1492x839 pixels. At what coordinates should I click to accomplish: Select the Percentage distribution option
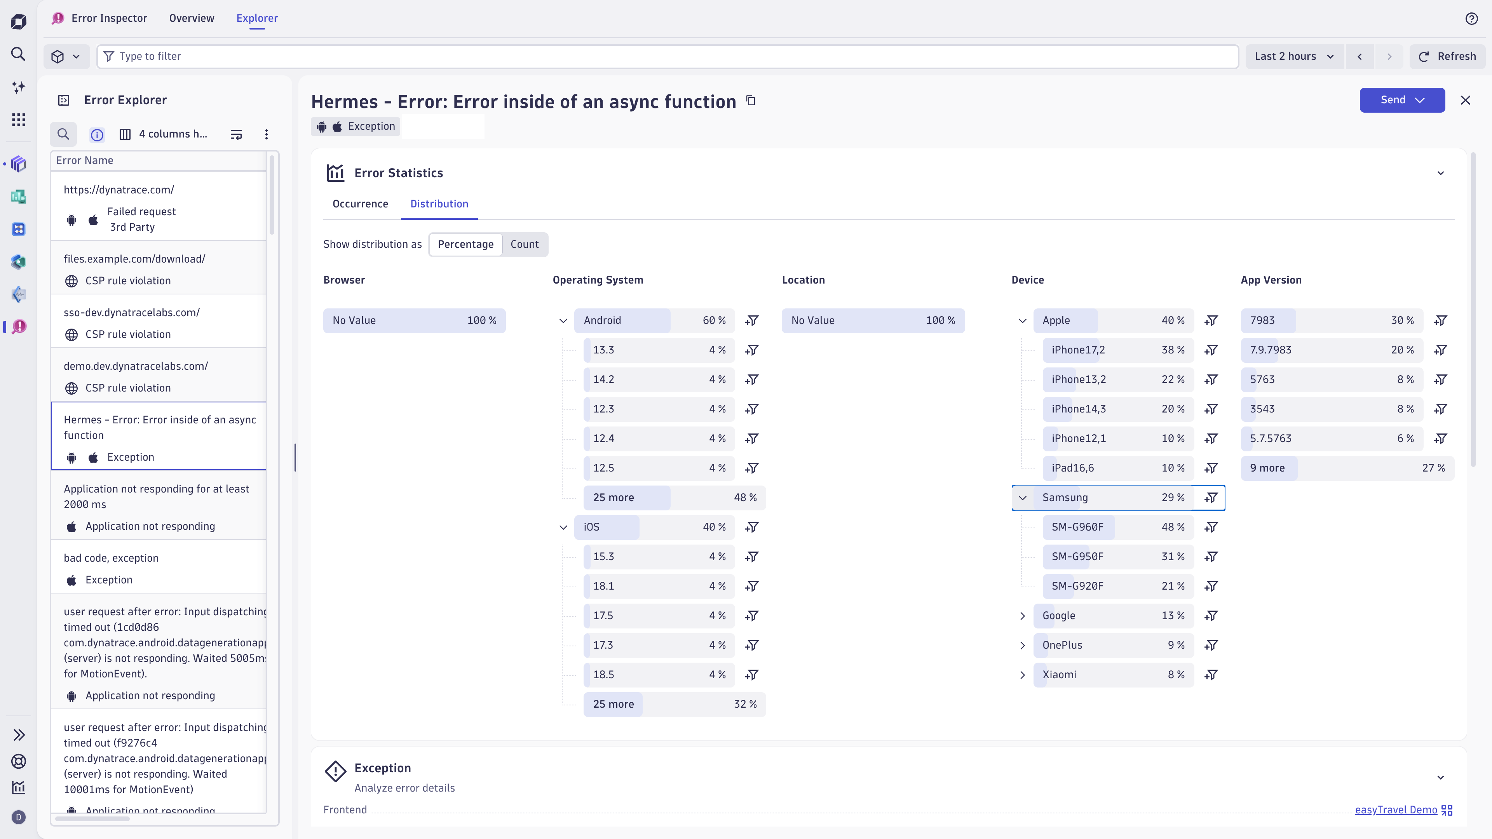465,244
